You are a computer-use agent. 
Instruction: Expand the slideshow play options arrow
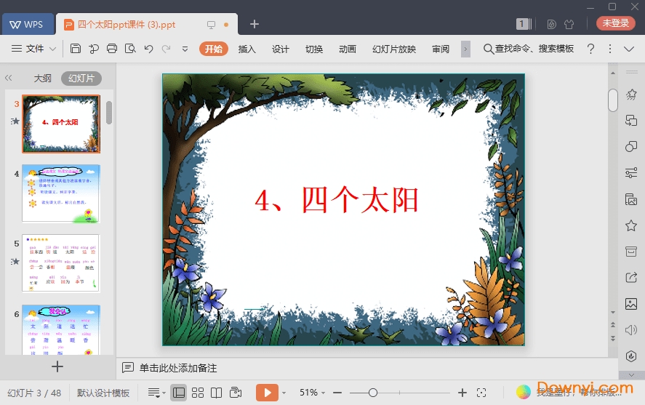[284, 393]
